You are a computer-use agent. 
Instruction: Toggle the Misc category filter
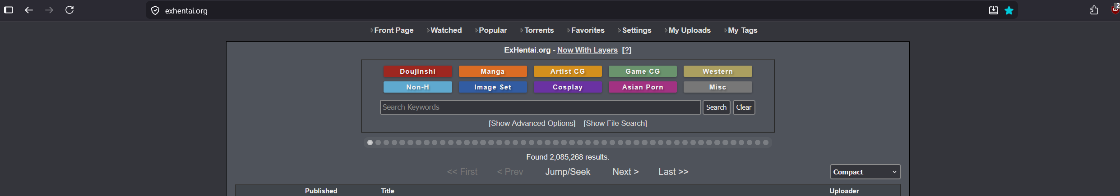click(717, 87)
